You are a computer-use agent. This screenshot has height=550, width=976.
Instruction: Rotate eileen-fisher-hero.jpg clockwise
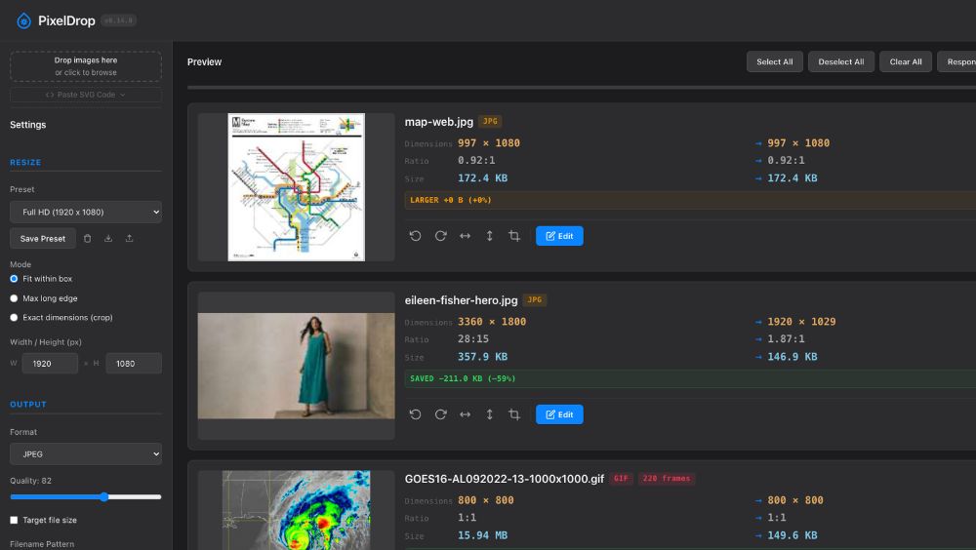(441, 414)
